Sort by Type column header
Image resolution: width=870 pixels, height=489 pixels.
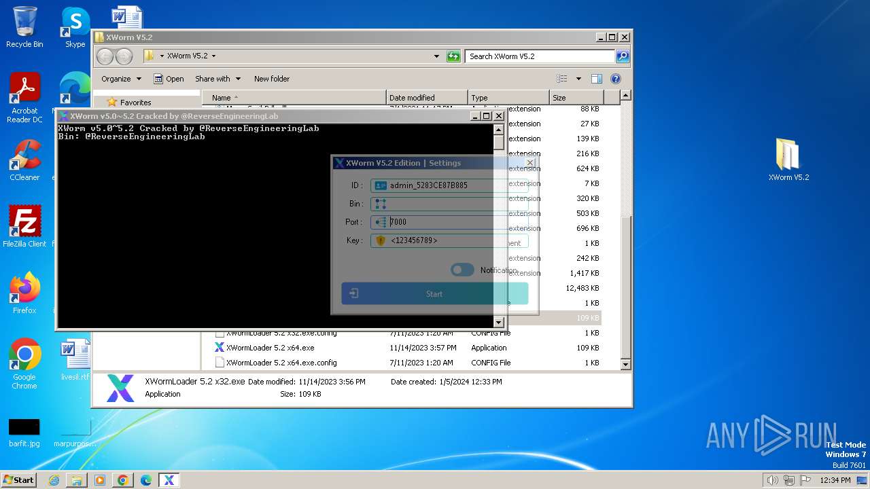[508, 98]
